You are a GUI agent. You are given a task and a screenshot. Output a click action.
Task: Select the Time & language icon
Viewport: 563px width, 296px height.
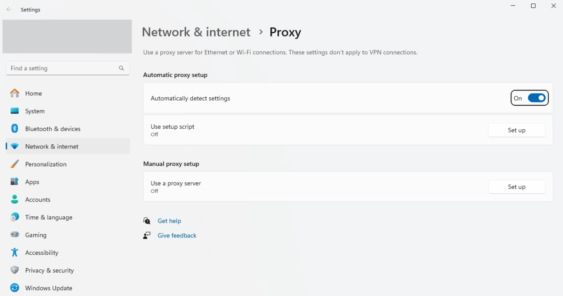(14, 217)
